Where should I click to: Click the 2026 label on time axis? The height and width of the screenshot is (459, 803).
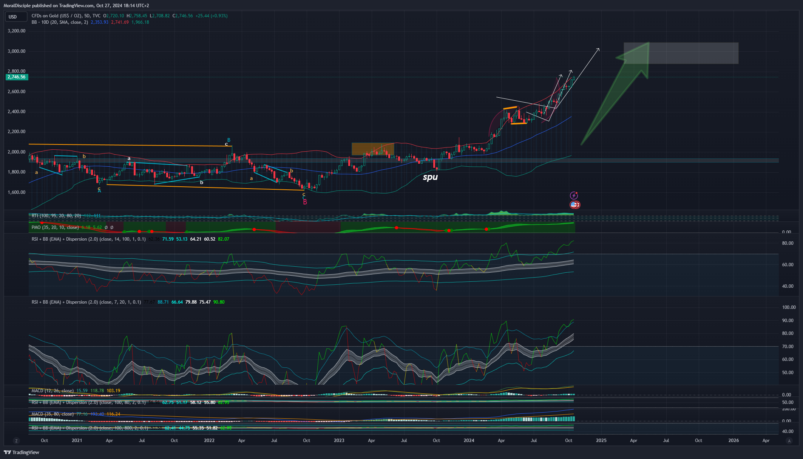[734, 441]
